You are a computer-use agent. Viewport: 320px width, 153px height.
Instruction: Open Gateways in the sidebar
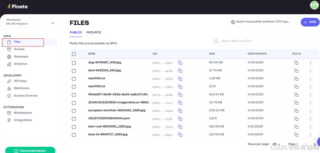click(x=21, y=56)
